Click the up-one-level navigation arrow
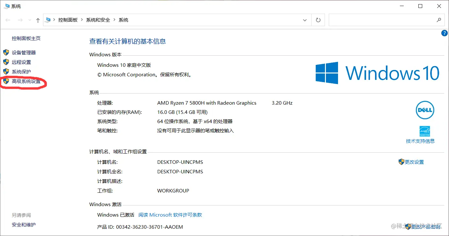 click(x=37, y=20)
